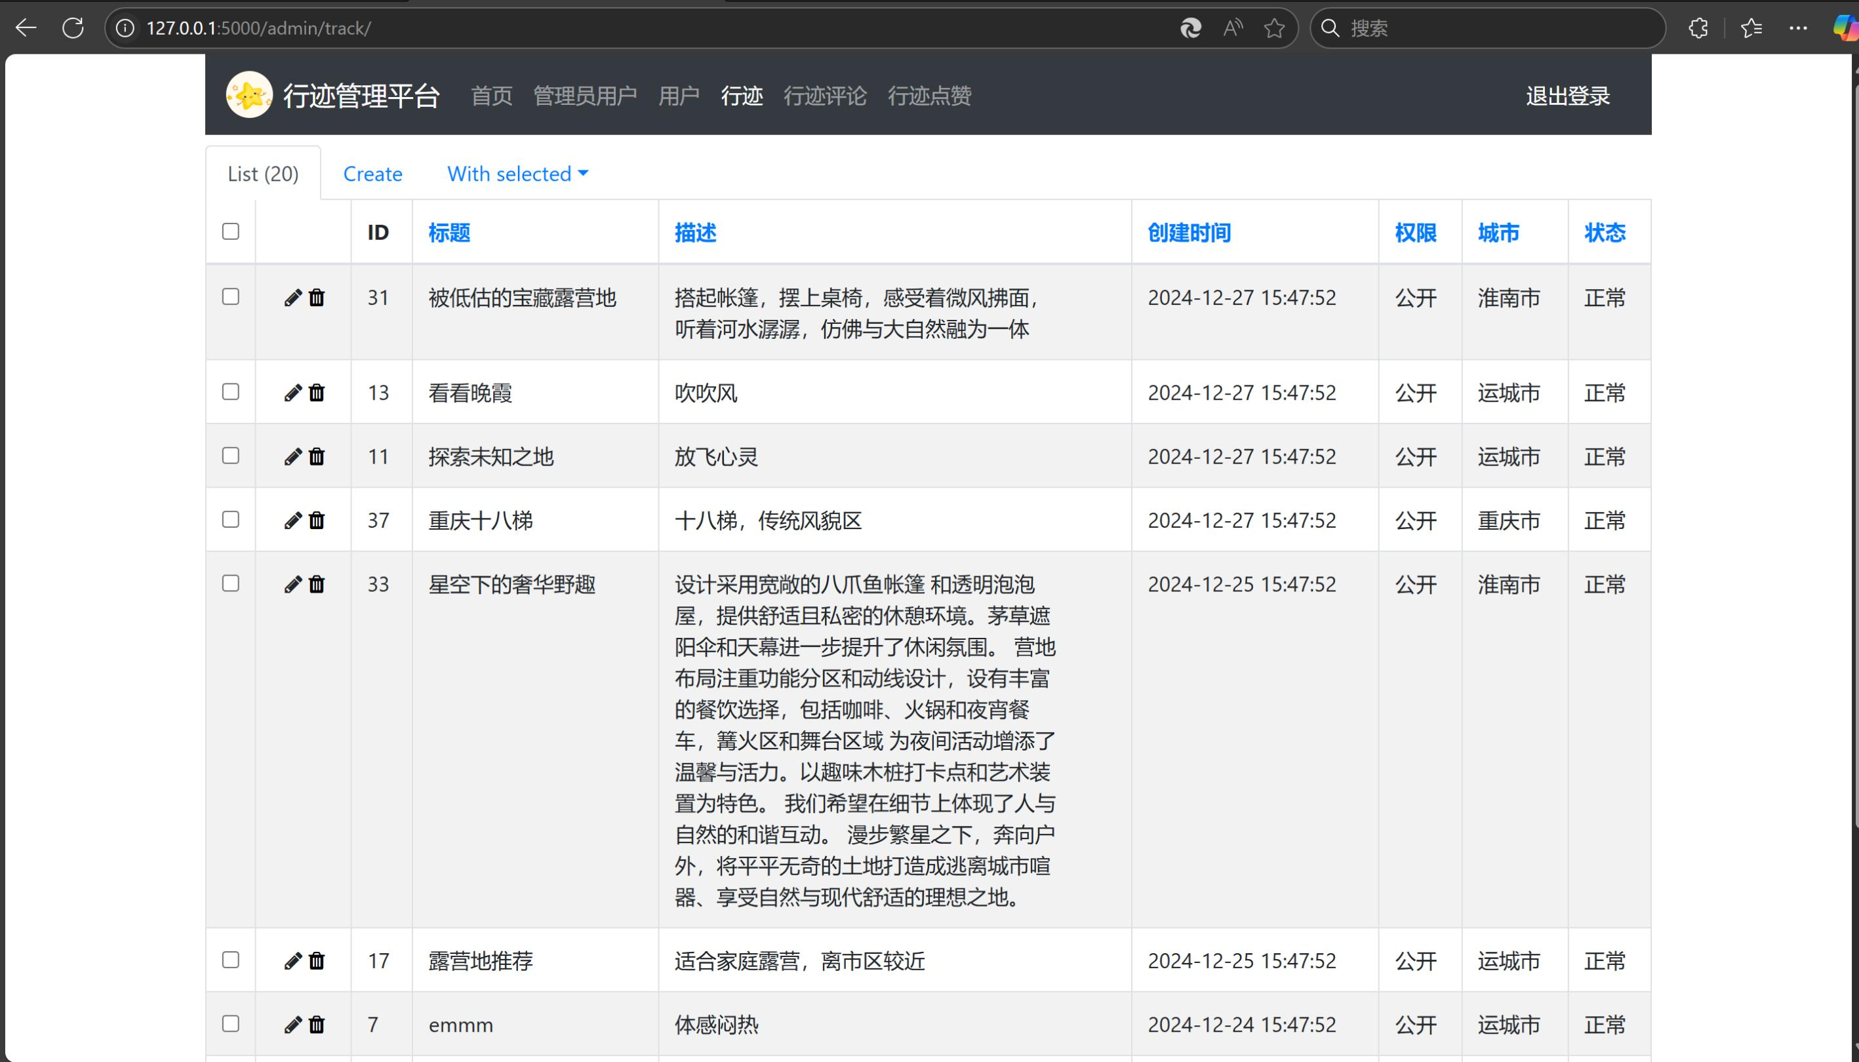
Task: Select the checkbox for 探索未知之地
Action: [x=230, y=456]
